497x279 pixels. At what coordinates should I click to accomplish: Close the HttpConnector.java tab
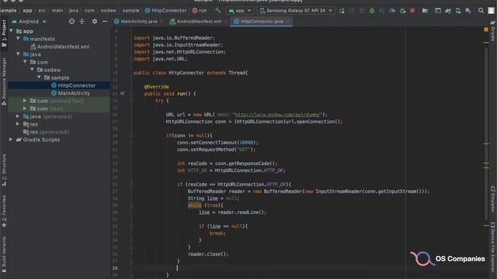click(288, 22)
